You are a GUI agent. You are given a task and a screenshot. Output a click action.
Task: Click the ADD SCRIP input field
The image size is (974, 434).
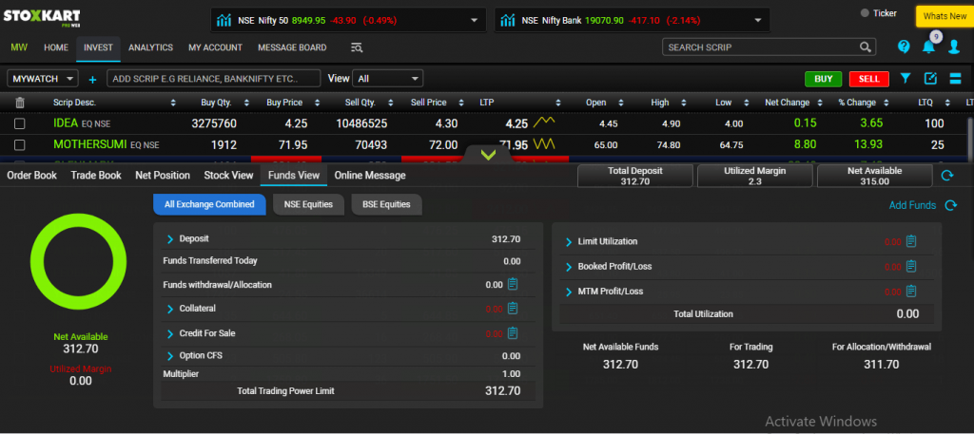click(x=214, y=79)
